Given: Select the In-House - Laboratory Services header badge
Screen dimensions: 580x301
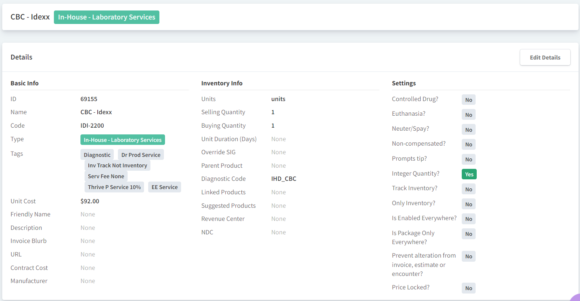Looking at the screenshot, I should (106, 17).
